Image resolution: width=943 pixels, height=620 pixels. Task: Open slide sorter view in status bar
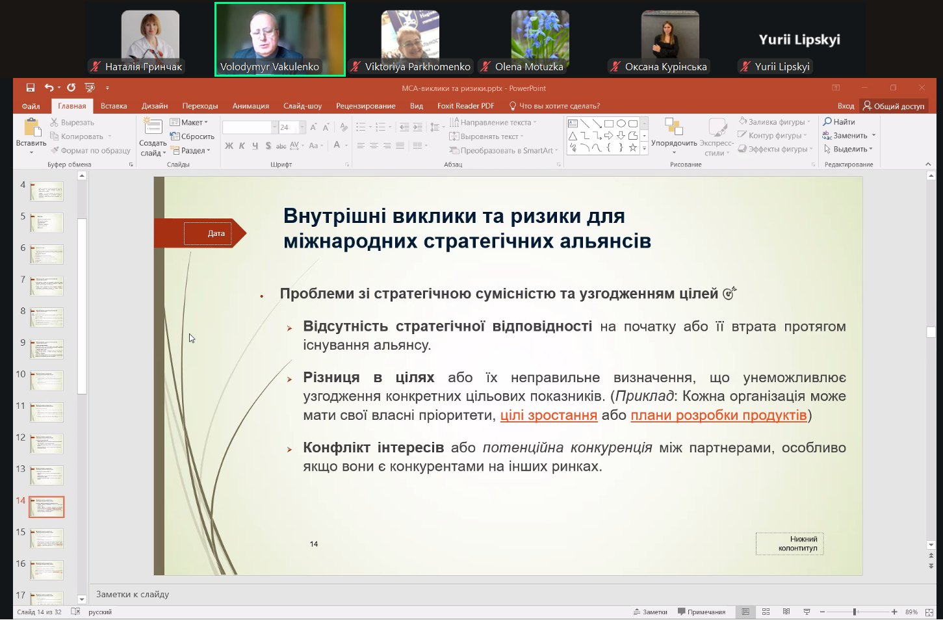click(x=766, y=612)
